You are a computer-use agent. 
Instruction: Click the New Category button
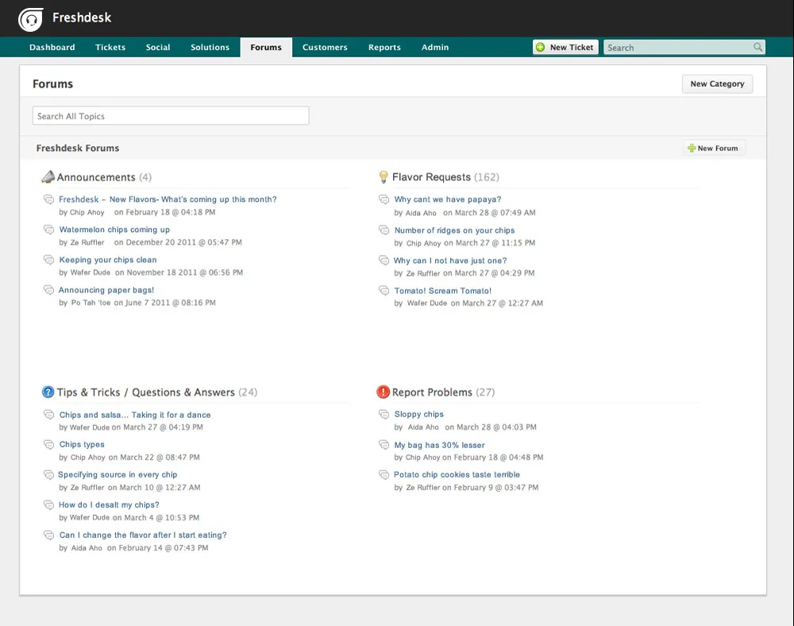[717, 83]
